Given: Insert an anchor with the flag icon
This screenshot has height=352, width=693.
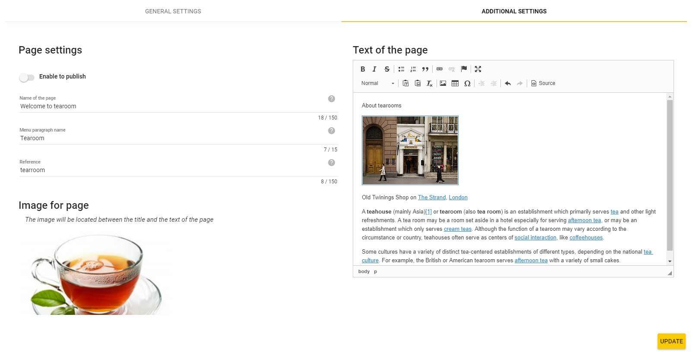Looking at the screenshot, I should (x=464, y=69).
